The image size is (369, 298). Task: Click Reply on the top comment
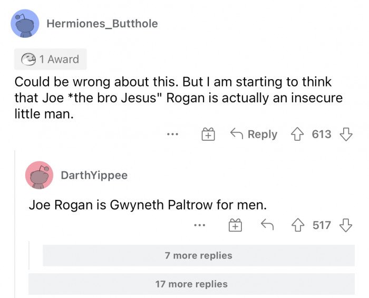[255, 134]
